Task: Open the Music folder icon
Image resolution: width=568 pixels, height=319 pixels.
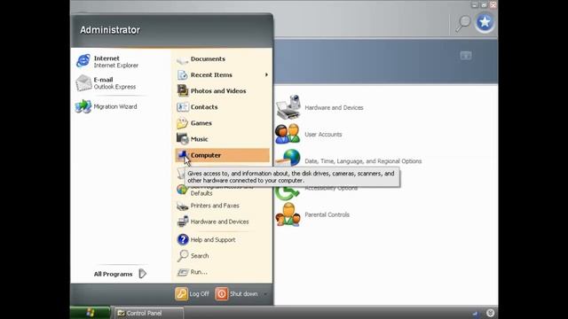Action: [x=182, y=139]
